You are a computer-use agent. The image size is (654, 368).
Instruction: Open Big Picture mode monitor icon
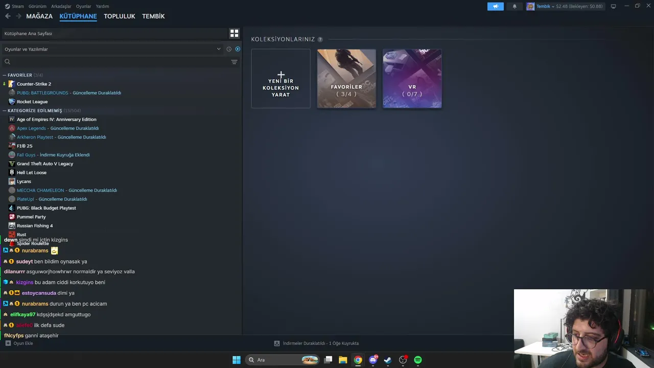coord(613,6)
